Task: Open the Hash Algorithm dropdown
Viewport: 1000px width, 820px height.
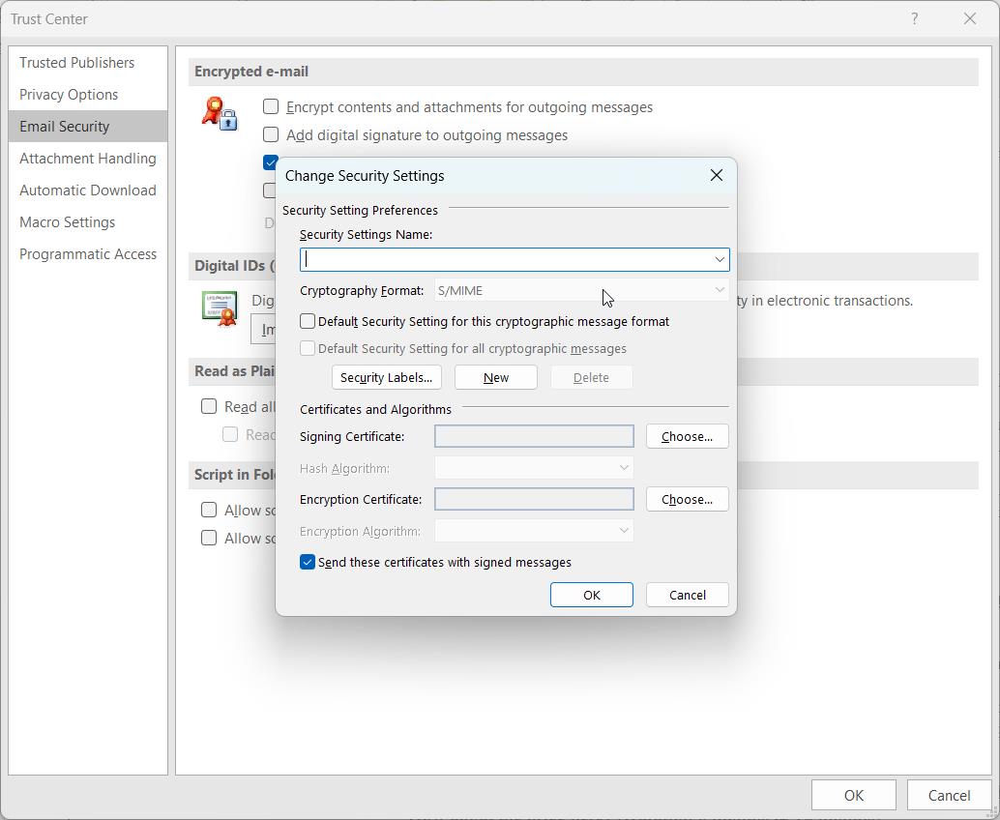Action: pos(623,468)
